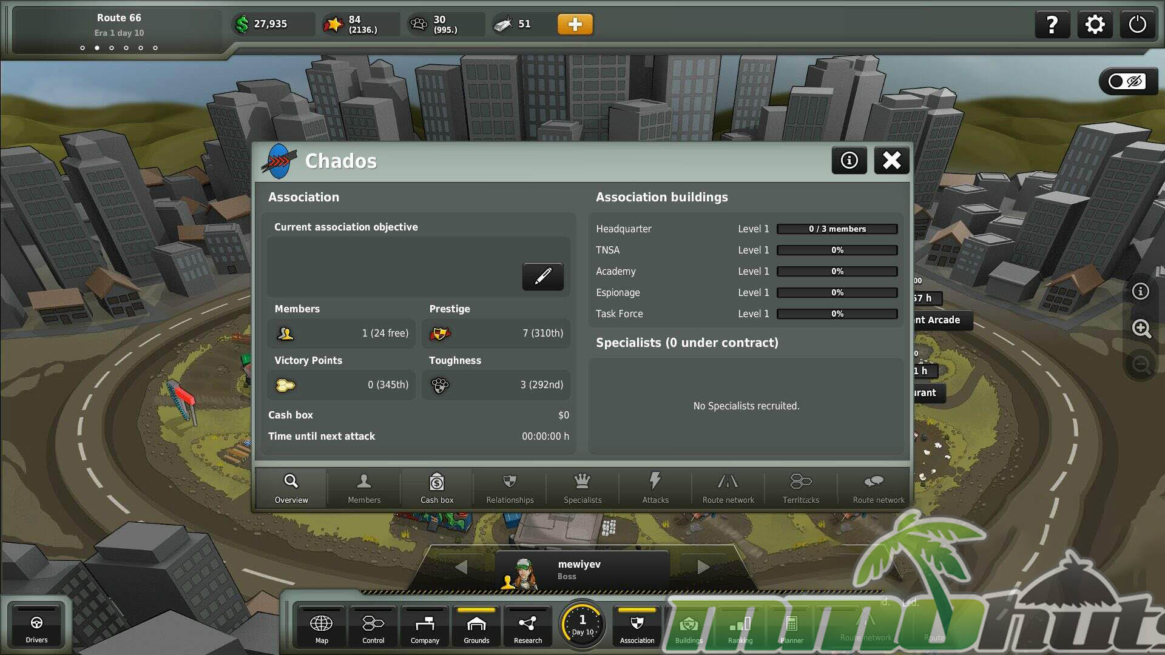Select last page dot under Route 66
The height and width of the screenshot is (655, 1165).
[155, 48]
